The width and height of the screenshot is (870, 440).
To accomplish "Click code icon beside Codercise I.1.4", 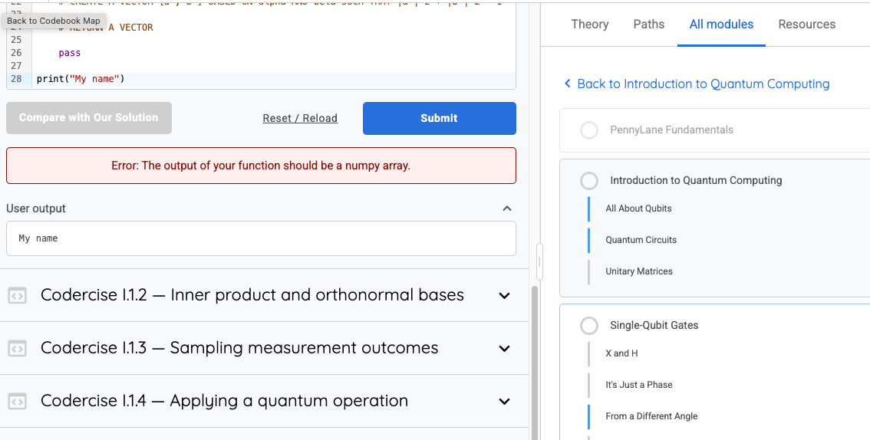I will (x=17, y=401).
